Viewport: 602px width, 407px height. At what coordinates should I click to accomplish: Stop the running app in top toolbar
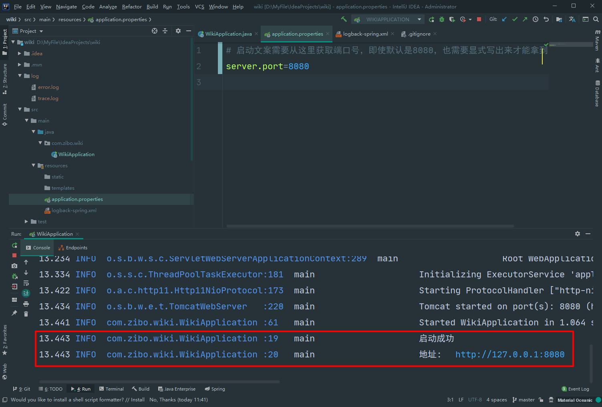(x=479, y=19)
